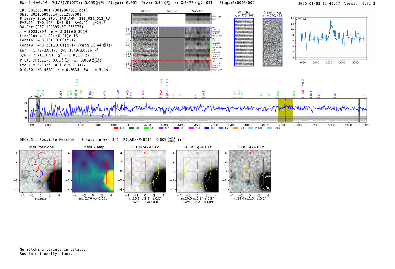395x269 pixels.
Task: Click the blue fiber circle in Fiber Positions
Action: point(39,174)
